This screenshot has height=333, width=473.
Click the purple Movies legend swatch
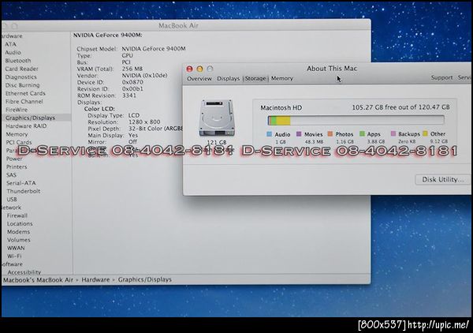pos(299,133)
